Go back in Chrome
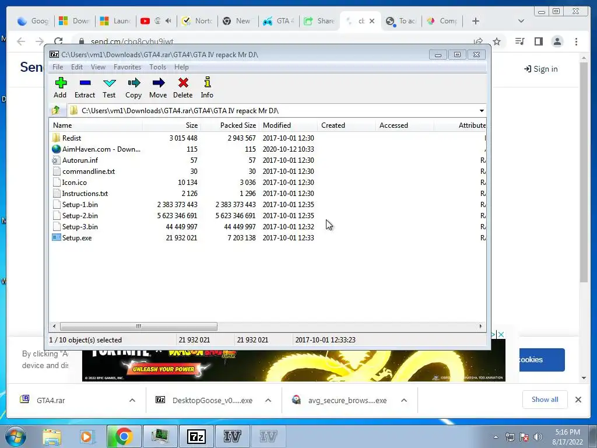 coord(21,41)
